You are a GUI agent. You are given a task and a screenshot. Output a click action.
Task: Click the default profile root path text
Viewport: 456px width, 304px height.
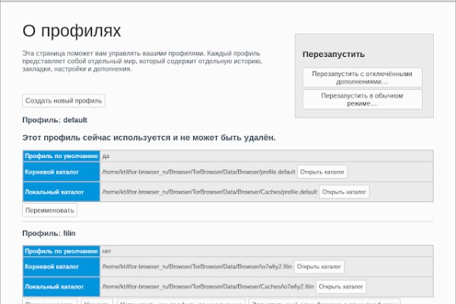click(x=198, y=172)
